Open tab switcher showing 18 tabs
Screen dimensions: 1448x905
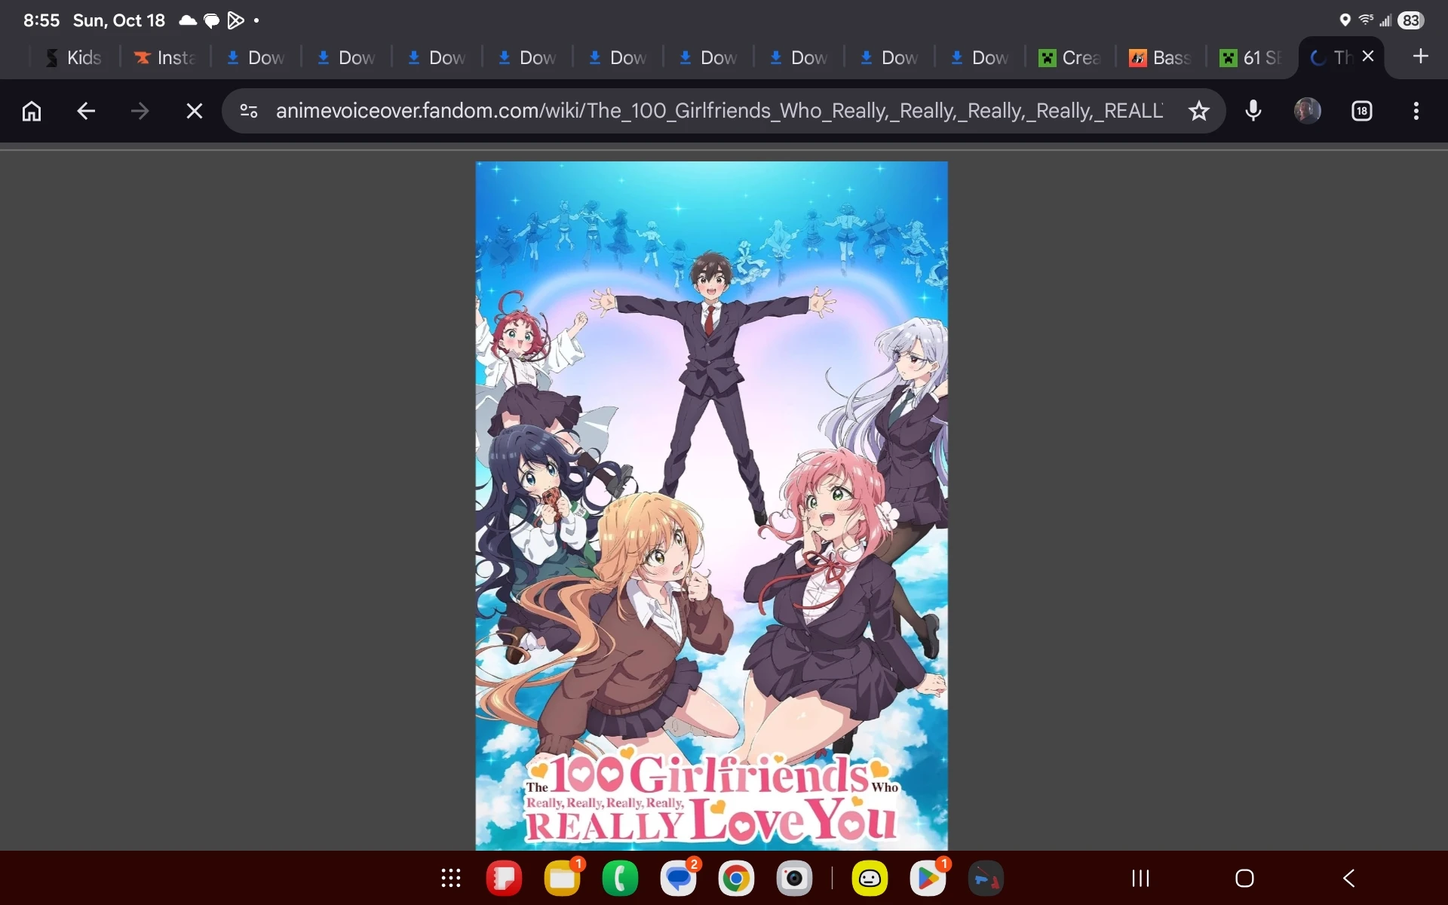1362,112
